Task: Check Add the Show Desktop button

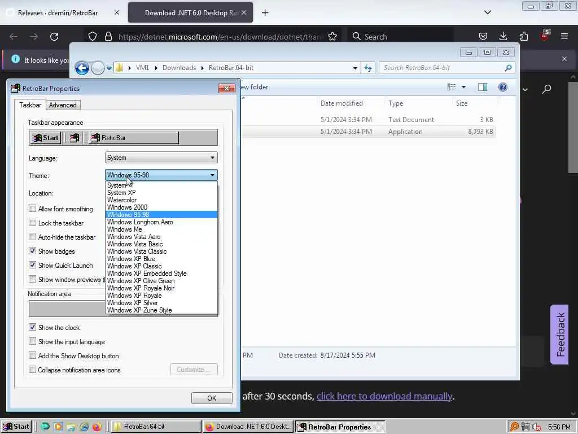Action: pos(32,356)
